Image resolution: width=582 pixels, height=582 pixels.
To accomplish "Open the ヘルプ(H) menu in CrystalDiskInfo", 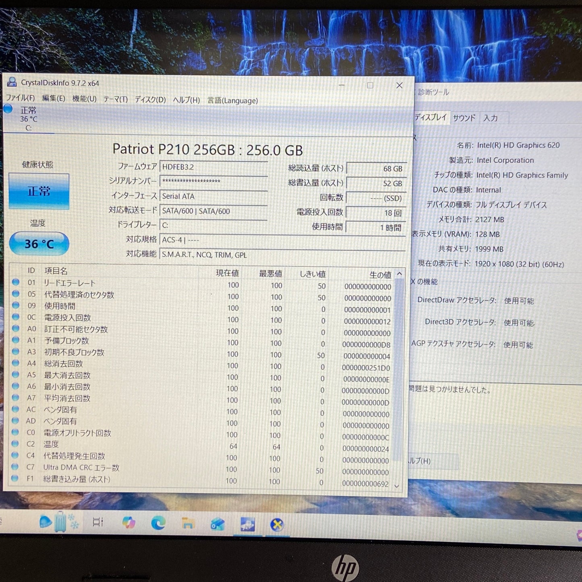I will pyautogui.click(x=186, y=100).
